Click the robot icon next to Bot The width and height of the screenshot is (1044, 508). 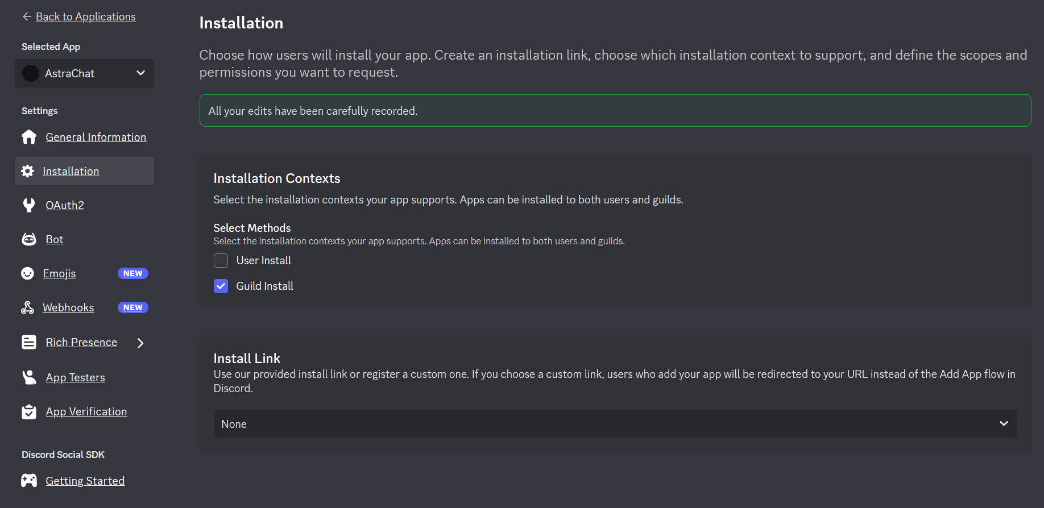[29, 239]
